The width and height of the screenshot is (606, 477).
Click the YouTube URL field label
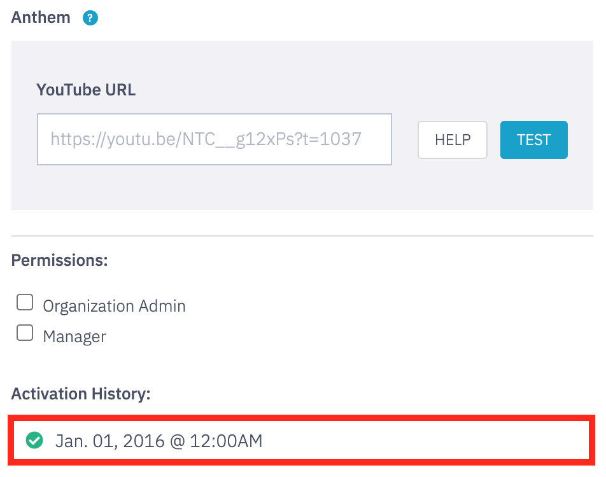point(86,90)
